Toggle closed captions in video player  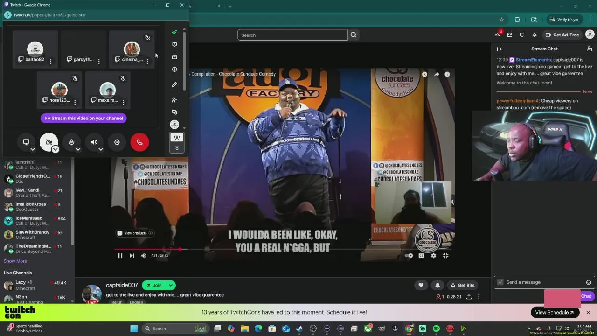422,255
